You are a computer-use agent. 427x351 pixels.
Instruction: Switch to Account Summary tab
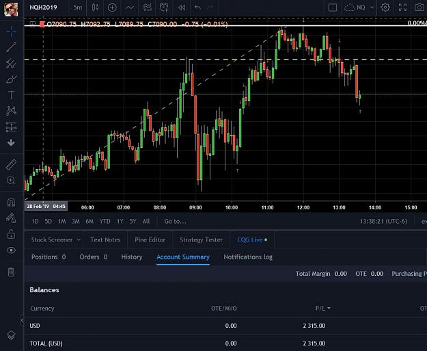[x=183, y=257]
